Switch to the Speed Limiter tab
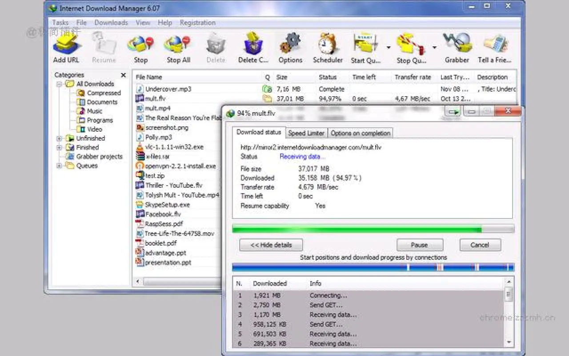The width and height of the screenshot is (569, 356). point(306,133)
